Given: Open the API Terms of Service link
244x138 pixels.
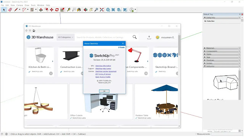Looking at the screenshot, I should [x=103, y=74].
